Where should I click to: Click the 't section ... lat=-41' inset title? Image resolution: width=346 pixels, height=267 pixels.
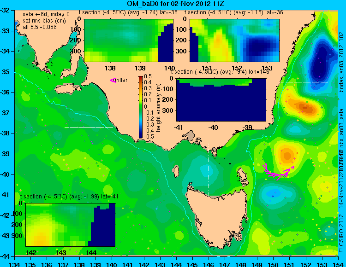[x=69, y=197]
